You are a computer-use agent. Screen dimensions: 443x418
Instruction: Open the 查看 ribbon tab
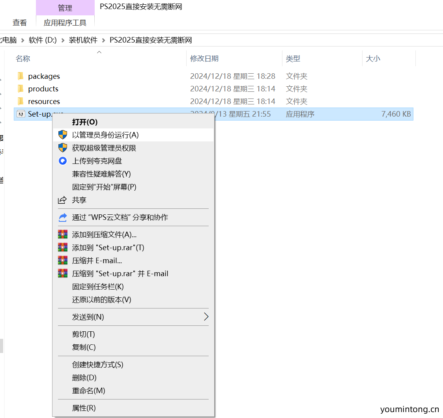[x=19, y=22]
